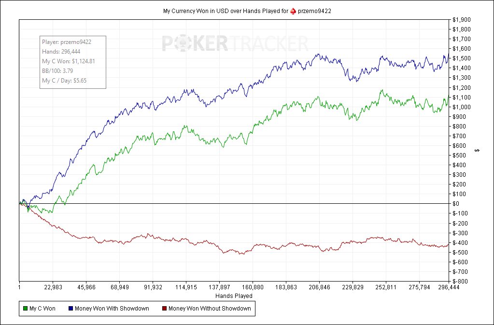The height and width of the screenshot is (325, 494).
Task: Click x-axis label 275,794
Action: click(419, 287)
